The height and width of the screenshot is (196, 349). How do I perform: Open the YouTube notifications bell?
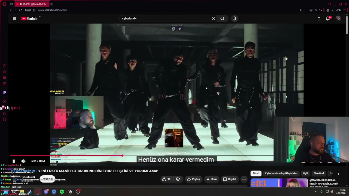tap(328, 19)
